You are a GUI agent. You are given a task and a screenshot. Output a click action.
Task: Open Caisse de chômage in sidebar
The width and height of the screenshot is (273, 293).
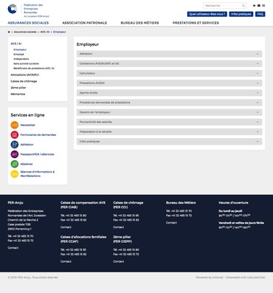pos(24,81)
